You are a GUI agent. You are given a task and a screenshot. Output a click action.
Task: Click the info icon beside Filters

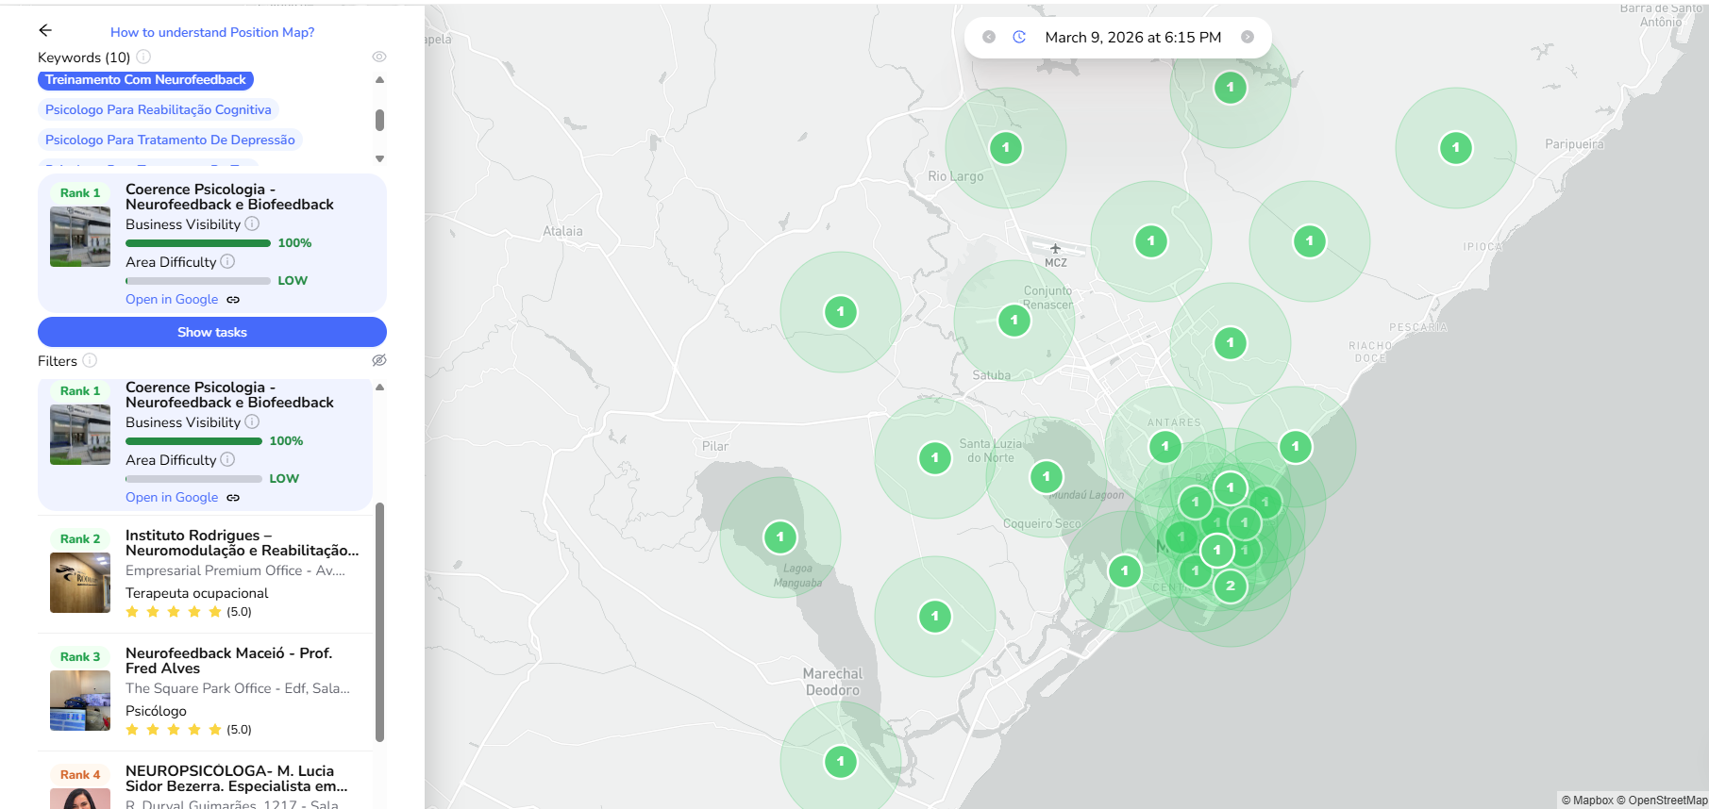tap(90, 360)
